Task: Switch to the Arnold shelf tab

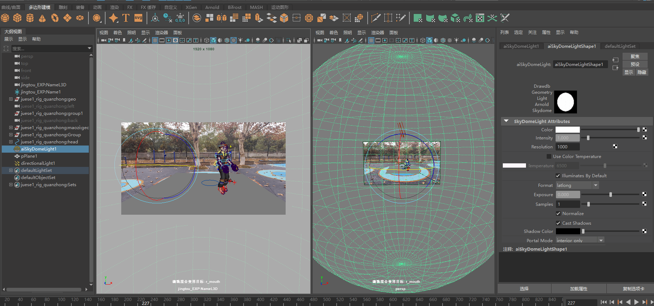Action: coord(212,7)
